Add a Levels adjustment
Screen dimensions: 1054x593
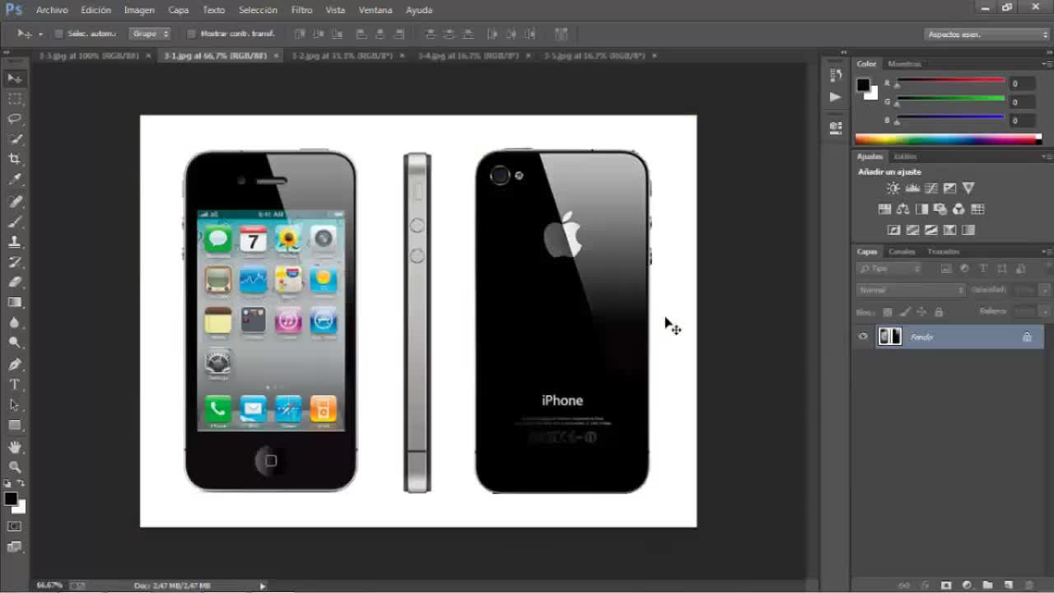[x=912, y=189]
